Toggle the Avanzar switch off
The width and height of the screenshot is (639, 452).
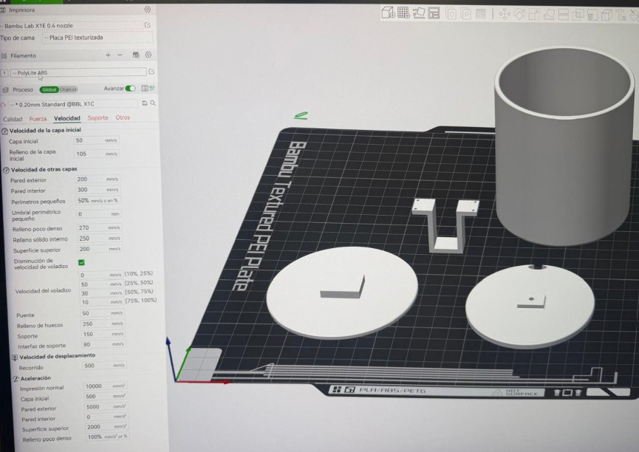click(x=131, y=89)
